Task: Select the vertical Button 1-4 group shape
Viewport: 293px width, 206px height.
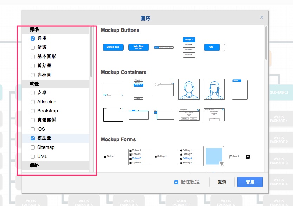Action: point(189,47)
